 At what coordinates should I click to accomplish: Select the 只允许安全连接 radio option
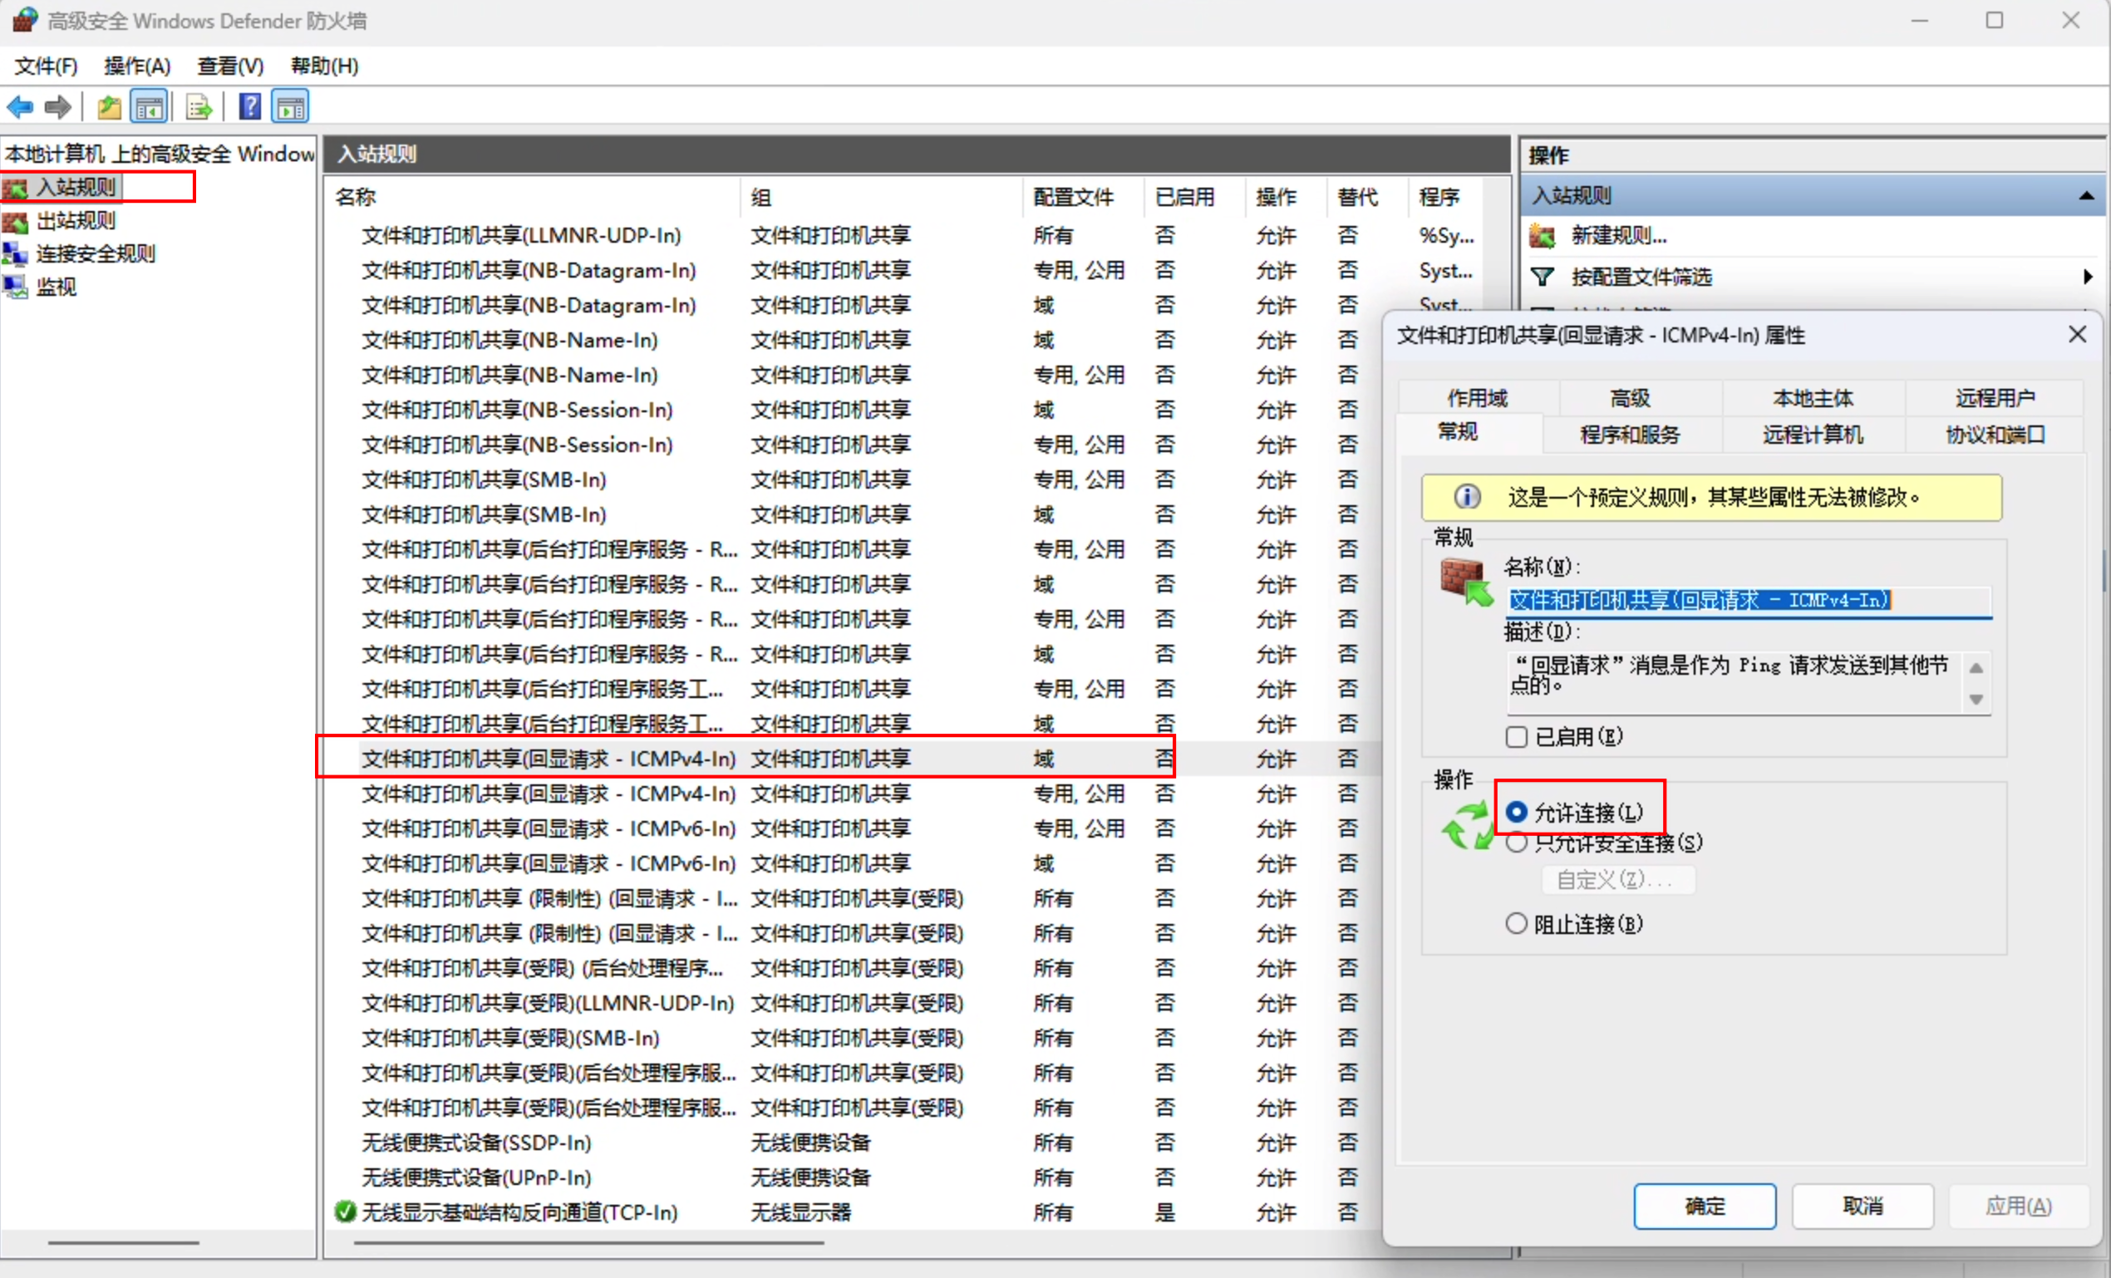click(1517, 843)
